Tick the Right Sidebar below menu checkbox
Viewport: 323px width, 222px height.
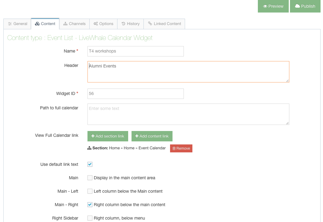click(x=90, y=218)
